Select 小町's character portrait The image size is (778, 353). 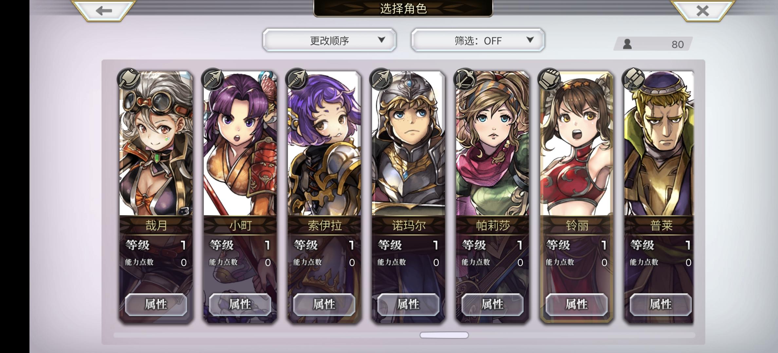pyautogui.click(x=240, y=143)
